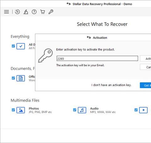The image size is (151, 143).
Task: Click 'I don't have an activation key.' text
Action: pyautogui.click(x=111, y=85)
